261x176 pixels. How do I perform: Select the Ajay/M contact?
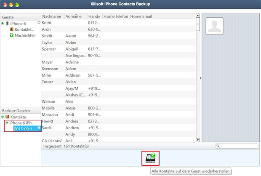[x=119, y=88]
